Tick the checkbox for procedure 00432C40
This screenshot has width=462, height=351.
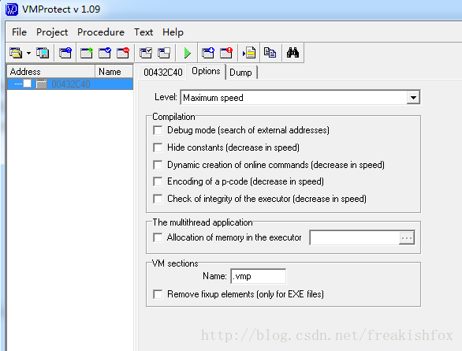tap(28, 84)
